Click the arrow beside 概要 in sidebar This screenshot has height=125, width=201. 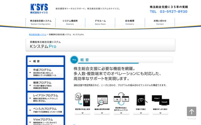pos(30,61)
